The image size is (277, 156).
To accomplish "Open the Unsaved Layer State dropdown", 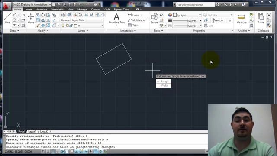I will 82,20.
